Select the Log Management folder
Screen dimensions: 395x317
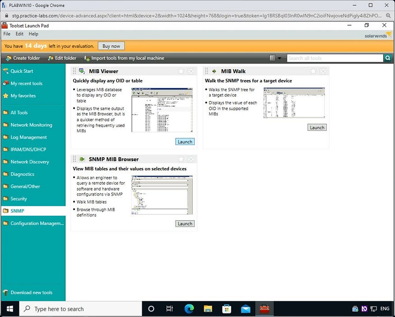(28, 137)
